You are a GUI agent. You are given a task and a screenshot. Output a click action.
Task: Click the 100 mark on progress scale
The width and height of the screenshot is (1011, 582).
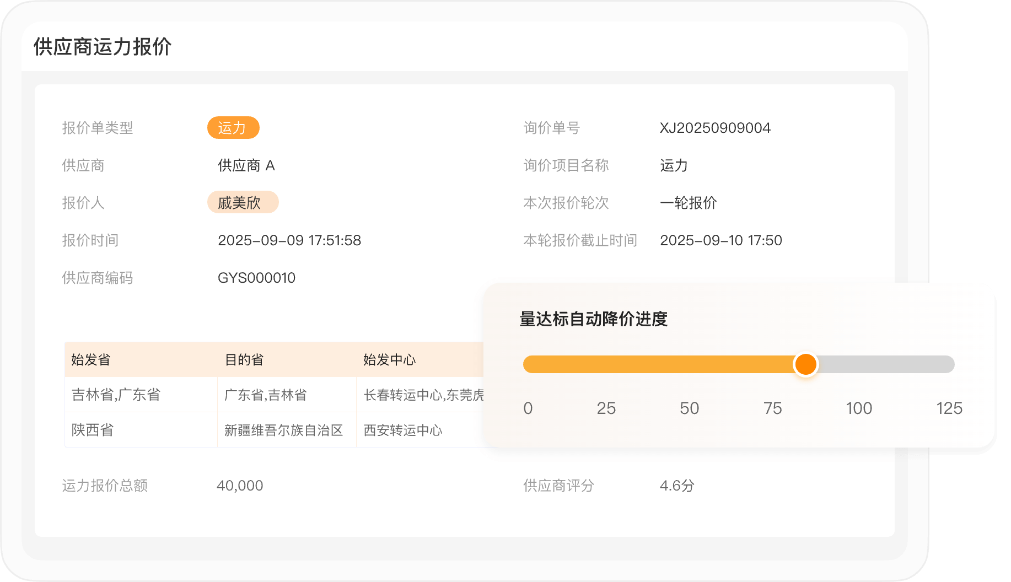coord(859,408)
